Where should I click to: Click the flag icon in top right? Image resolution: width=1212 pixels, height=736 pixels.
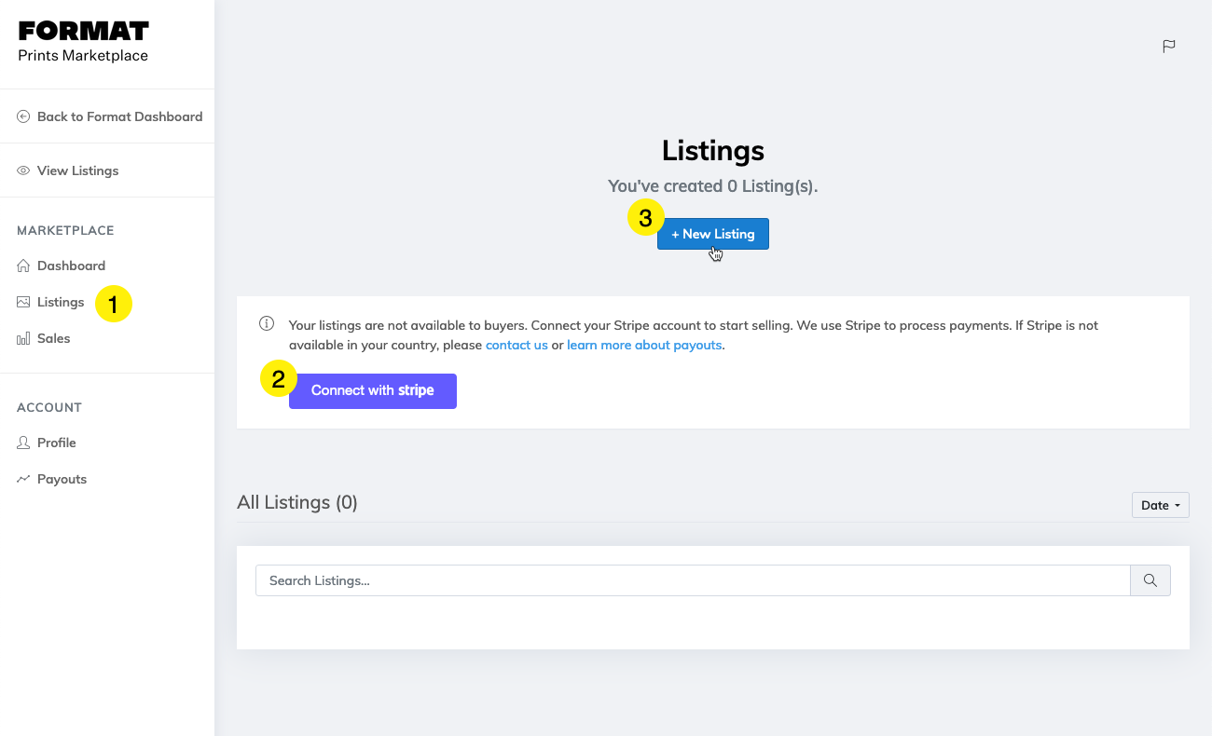[1168, 46]
